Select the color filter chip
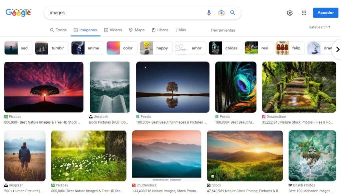 tap(122, 48)
